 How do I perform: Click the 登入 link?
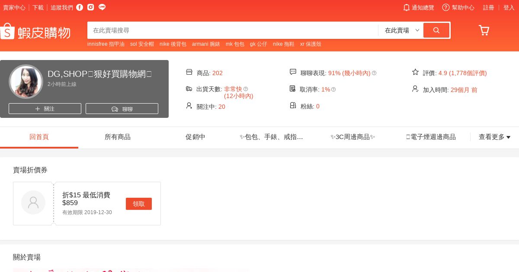pyautogui.click(x=509, y=7)
